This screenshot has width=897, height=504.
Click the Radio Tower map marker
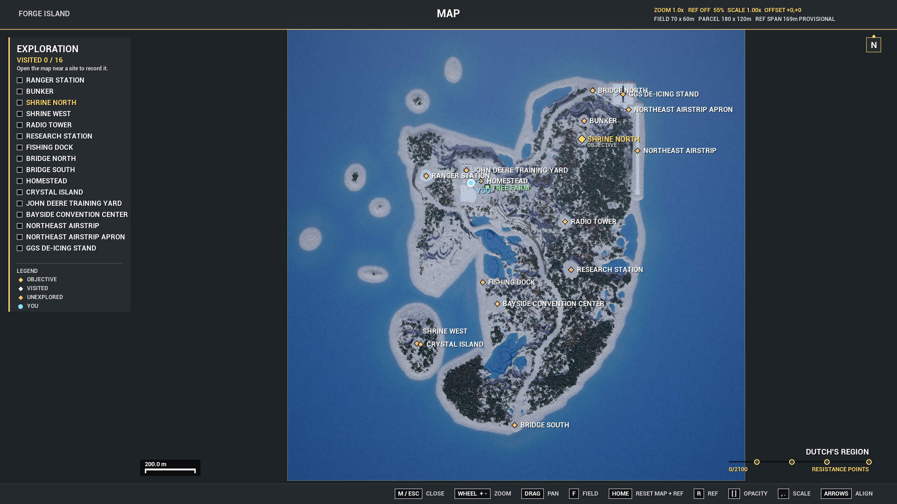pyautogui.click(x=565, y=222)
